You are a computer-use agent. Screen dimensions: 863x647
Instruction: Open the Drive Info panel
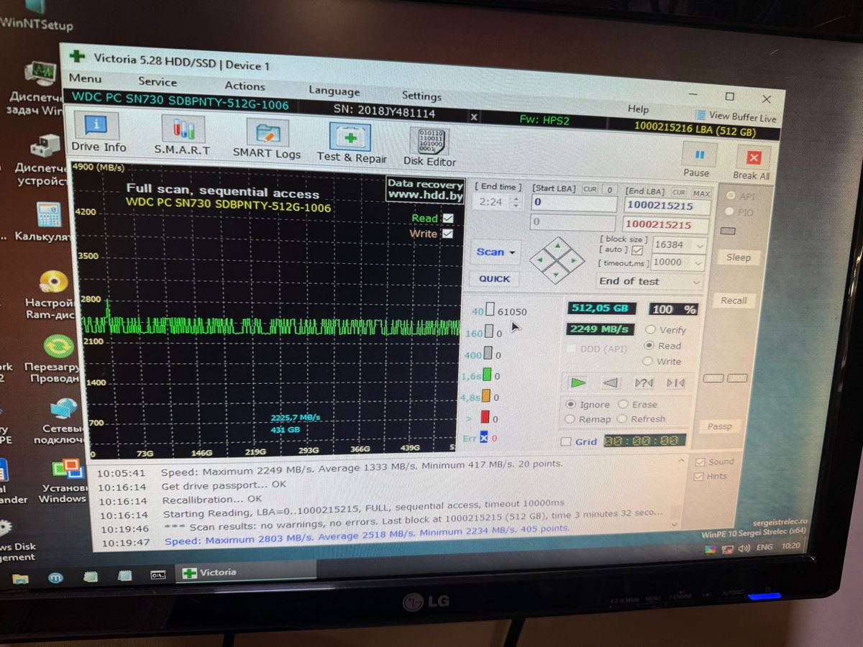pos(99,134)
